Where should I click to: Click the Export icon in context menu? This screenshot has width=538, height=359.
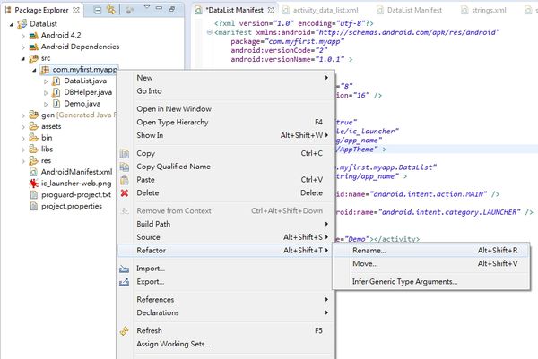[x=125, y=282]
